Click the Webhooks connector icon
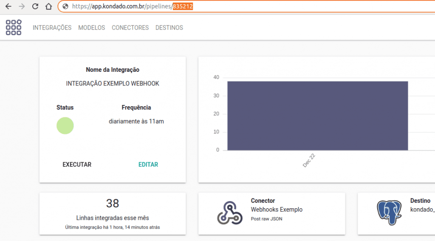This screenshot has width=435, height=241. pyautogui.click(x=229, y=213)
